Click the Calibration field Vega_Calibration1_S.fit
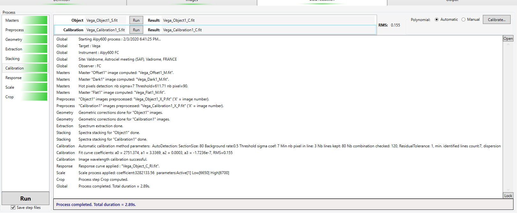The image size is (517, 213). [x=106, y=30]
